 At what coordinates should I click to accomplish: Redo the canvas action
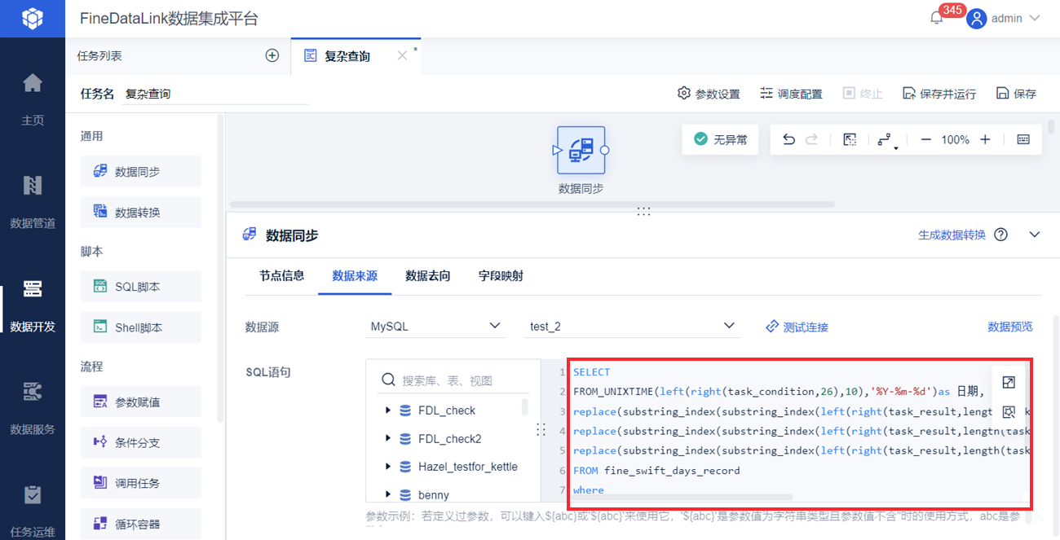tap(811, 139)
